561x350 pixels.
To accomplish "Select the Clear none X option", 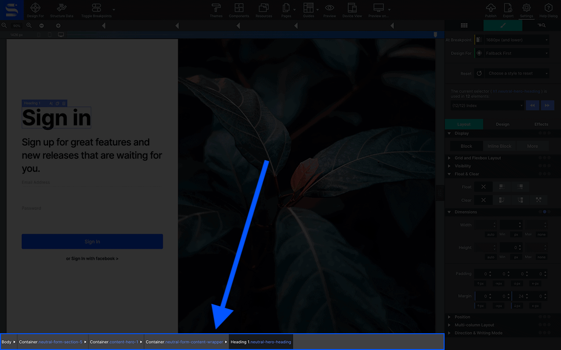I will pos(483,200).
